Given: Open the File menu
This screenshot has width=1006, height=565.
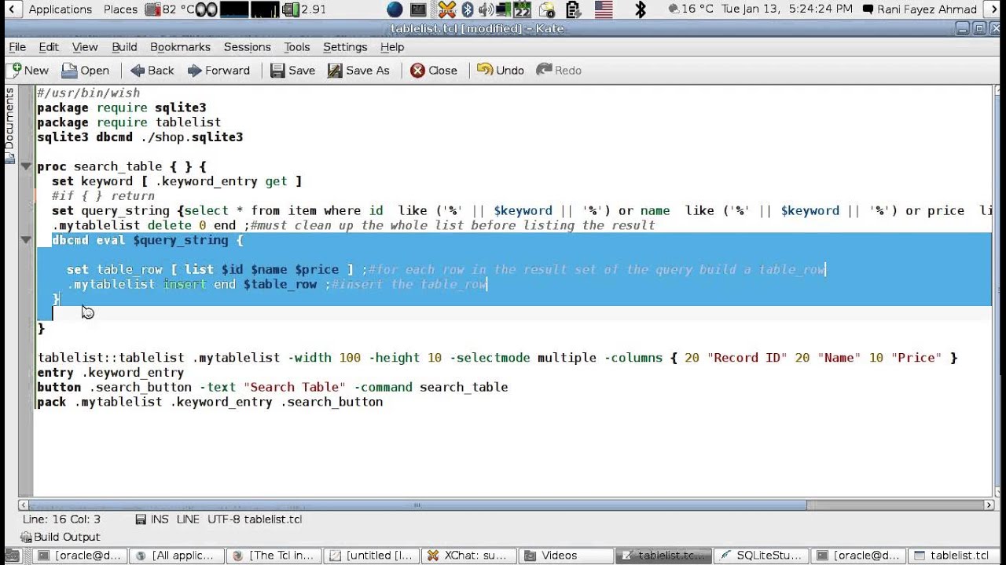Looking at the screenshot, I should point(17,47).
